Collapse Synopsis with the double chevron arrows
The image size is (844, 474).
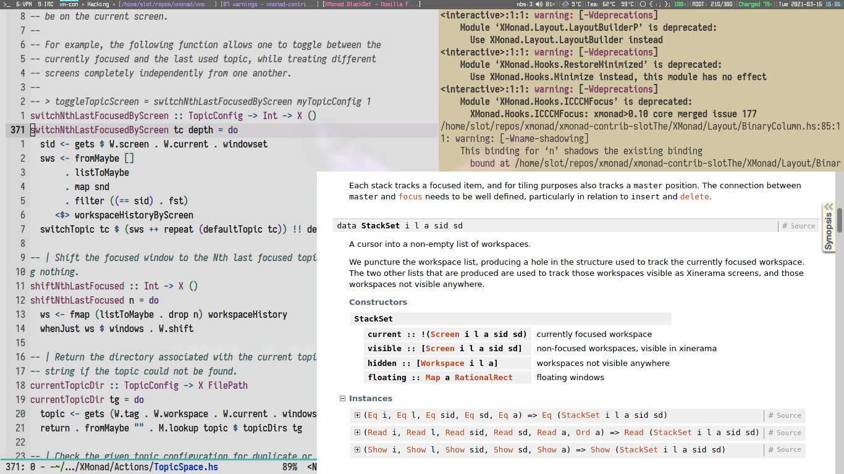pos(829,207)
